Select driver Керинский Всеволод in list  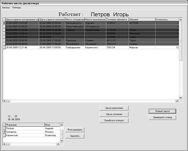32,135
